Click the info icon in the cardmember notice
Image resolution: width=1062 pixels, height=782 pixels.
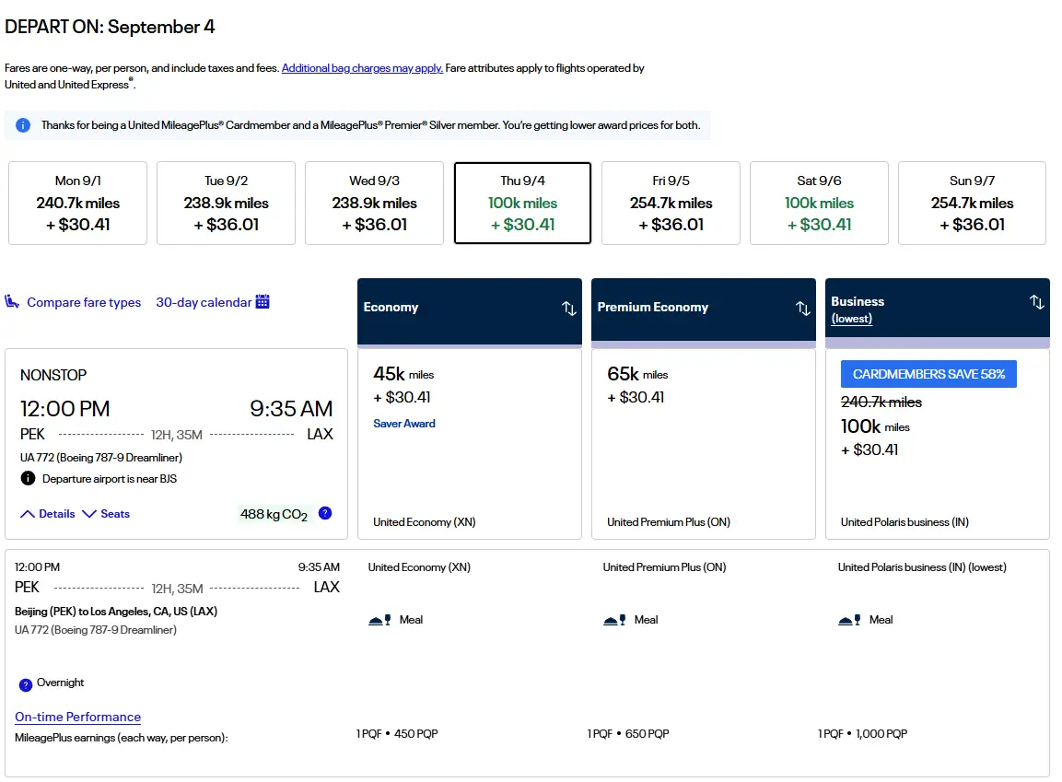point(23,125)
